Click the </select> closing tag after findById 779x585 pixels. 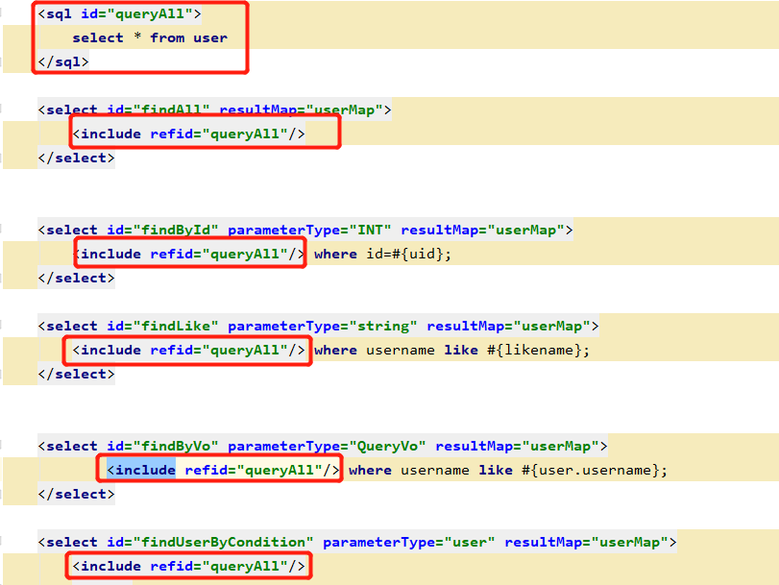pyautogui.click(x=77, y=278)
